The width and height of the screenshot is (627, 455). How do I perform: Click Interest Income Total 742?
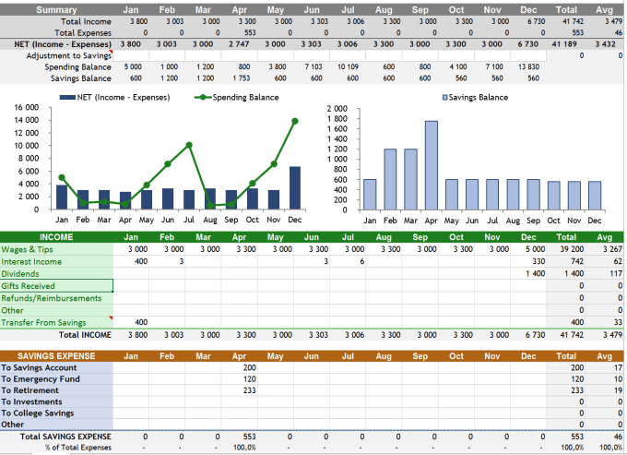577,261
